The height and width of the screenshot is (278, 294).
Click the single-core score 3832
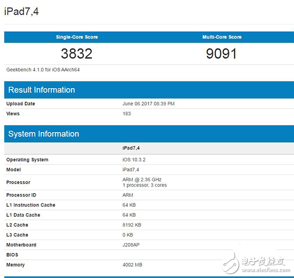pyautogui.click(x=76, y=54)
